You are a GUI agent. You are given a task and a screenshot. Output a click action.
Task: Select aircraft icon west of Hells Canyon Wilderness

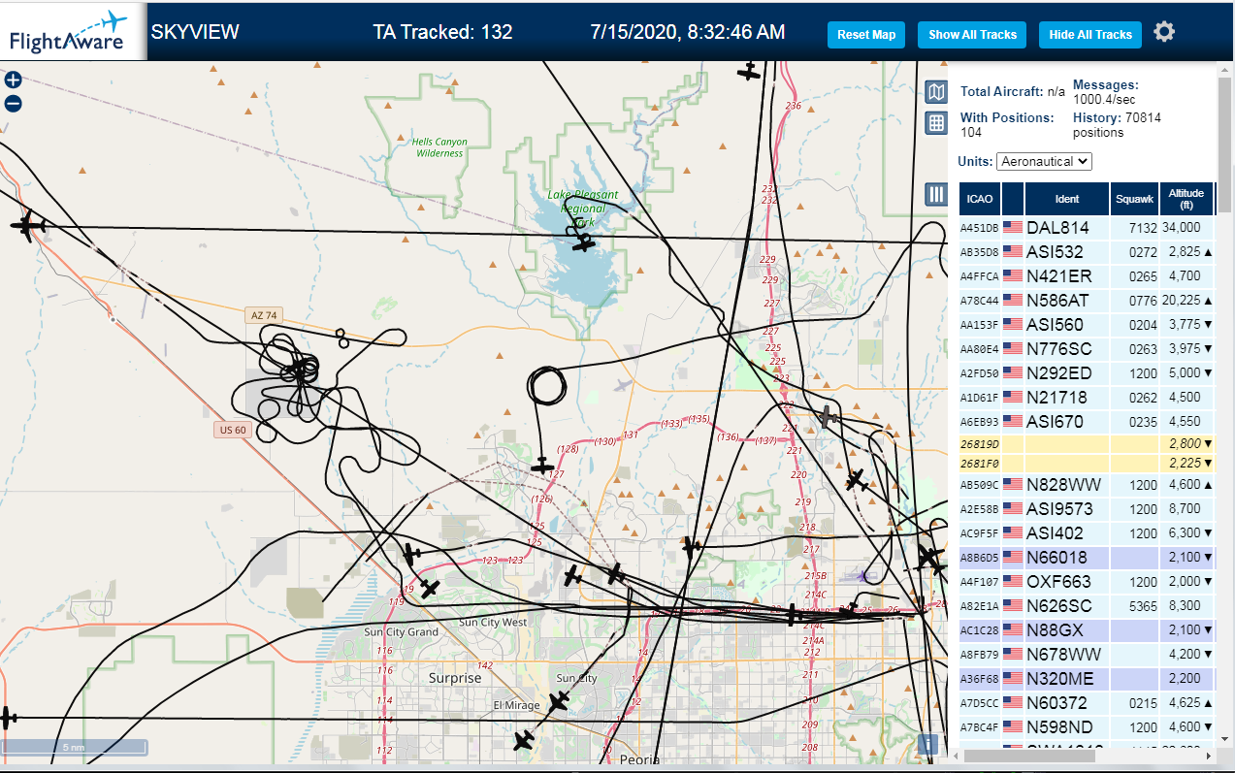(27, 225)
